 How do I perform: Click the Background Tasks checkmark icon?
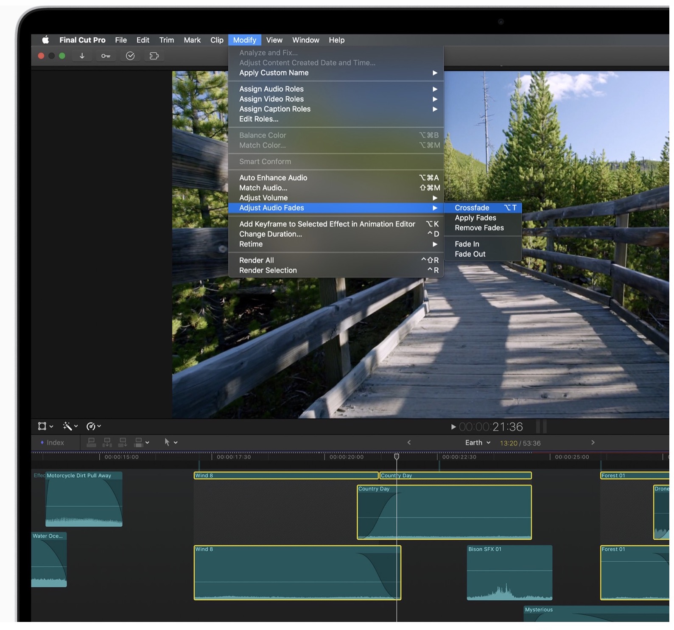[130, 56]
